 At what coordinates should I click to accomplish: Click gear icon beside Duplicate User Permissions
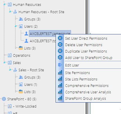60,51
